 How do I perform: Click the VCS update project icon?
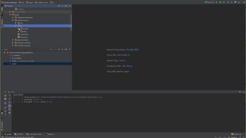click(x=228, y=2)
